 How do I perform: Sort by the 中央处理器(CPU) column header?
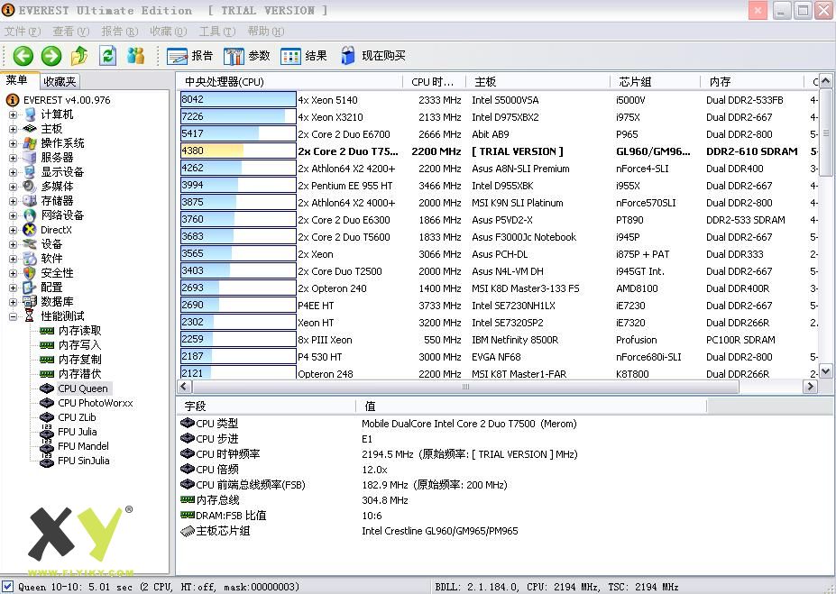click(289, 81)
